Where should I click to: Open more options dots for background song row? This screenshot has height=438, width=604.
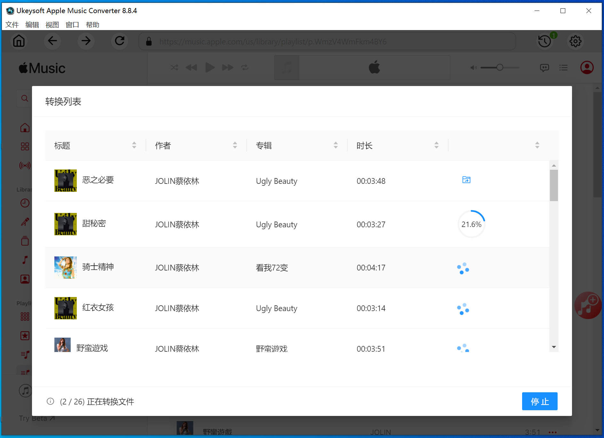coord(552,432)
